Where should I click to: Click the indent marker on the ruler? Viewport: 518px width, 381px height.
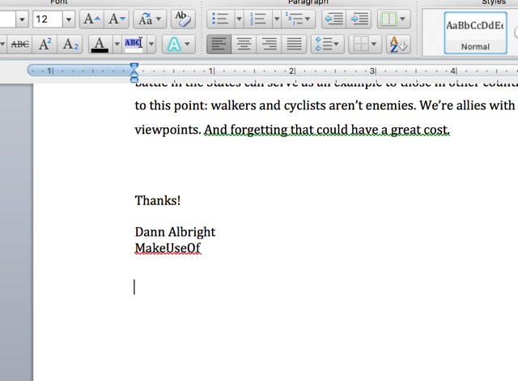[x=134, y=72]
